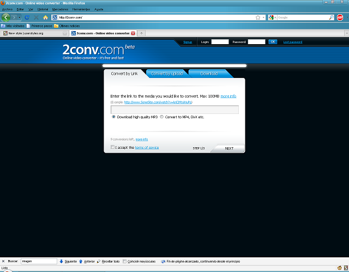Open the Últimas noticias feed bookmark

pyautogui.click(x=67, y=26)
